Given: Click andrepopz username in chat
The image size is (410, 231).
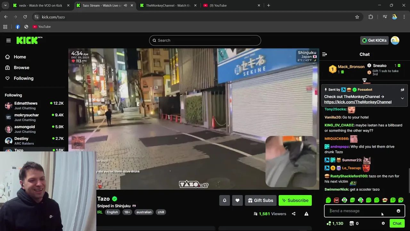Looking at the screenshot, I should pyautogui.click(x=340, y=147).
